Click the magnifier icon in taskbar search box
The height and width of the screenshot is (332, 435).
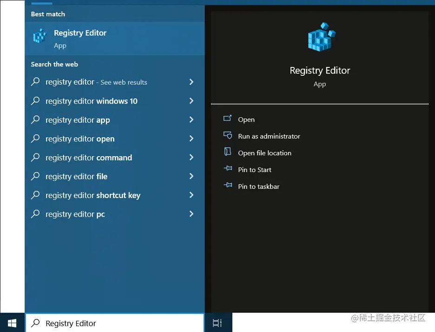click(x=35, y=323)
